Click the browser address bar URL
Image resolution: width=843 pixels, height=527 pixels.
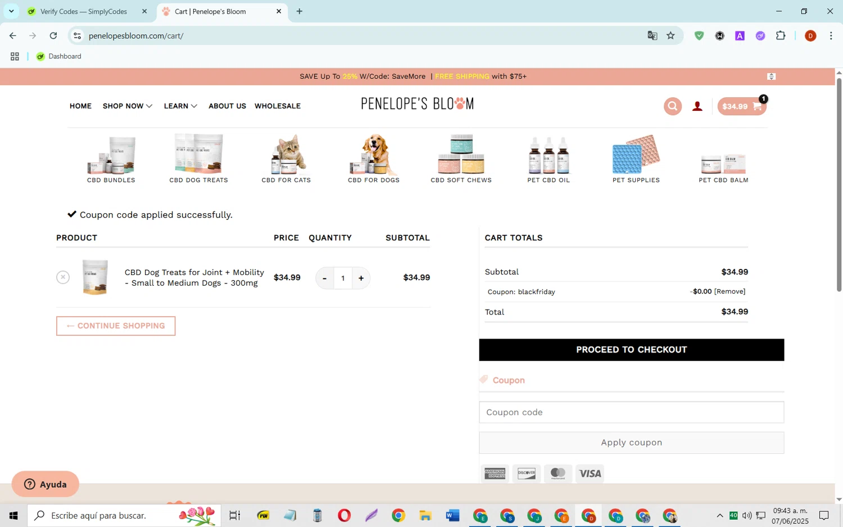(136, 35)
